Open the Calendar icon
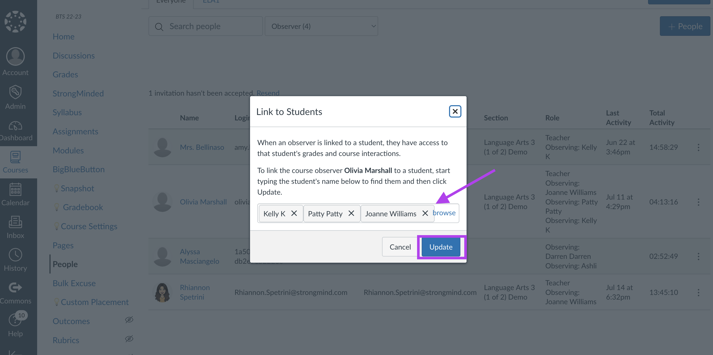This screenshot has height=355, width=713. tap(15, 189)
